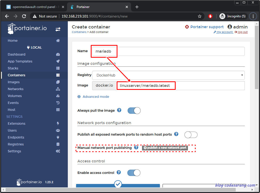This screenshot has height=193, width=260.
Task: Click the Home house icon in sidebar
Action: coord(58,41)
